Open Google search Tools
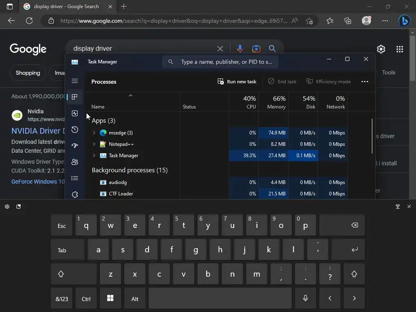416x312 pixels. click(x=388, y=72)
